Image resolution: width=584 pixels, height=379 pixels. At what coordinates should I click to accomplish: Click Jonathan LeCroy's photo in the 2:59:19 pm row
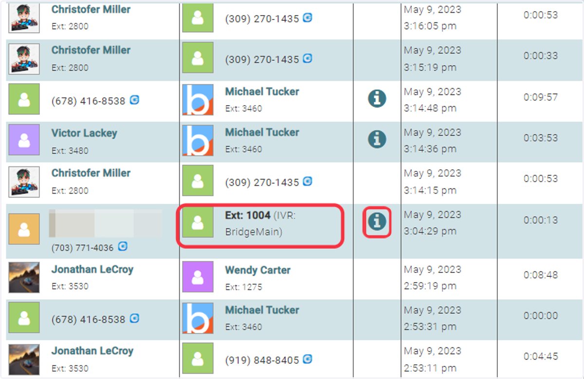24,277
